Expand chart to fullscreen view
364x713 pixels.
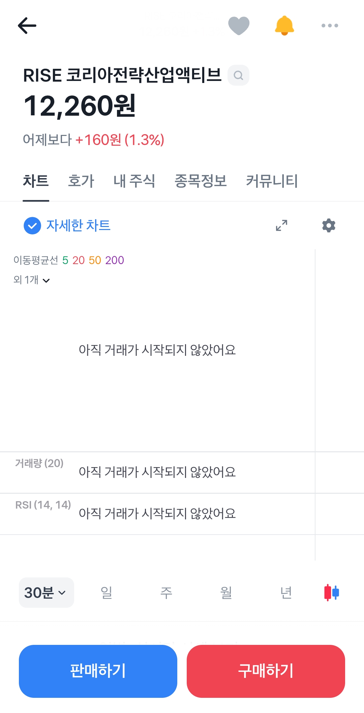click(281, 225)
